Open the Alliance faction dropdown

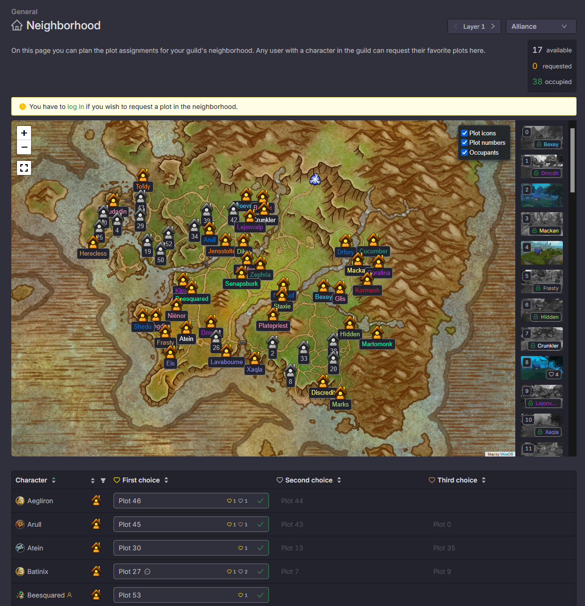tap(541, 26)
